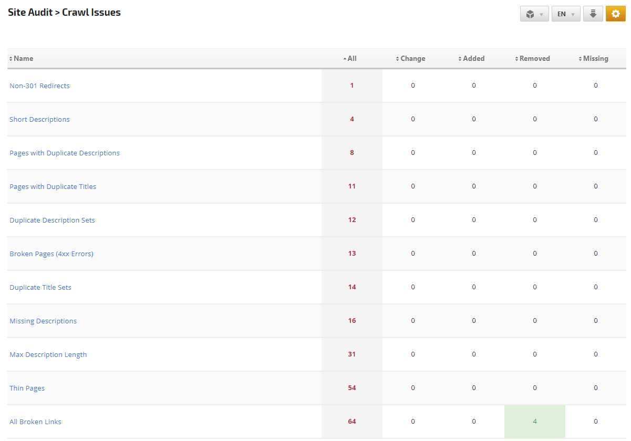Click the All count 64 cell
Image resolution: width=631 pixels, height=441 pixels.
pos(351,421)
